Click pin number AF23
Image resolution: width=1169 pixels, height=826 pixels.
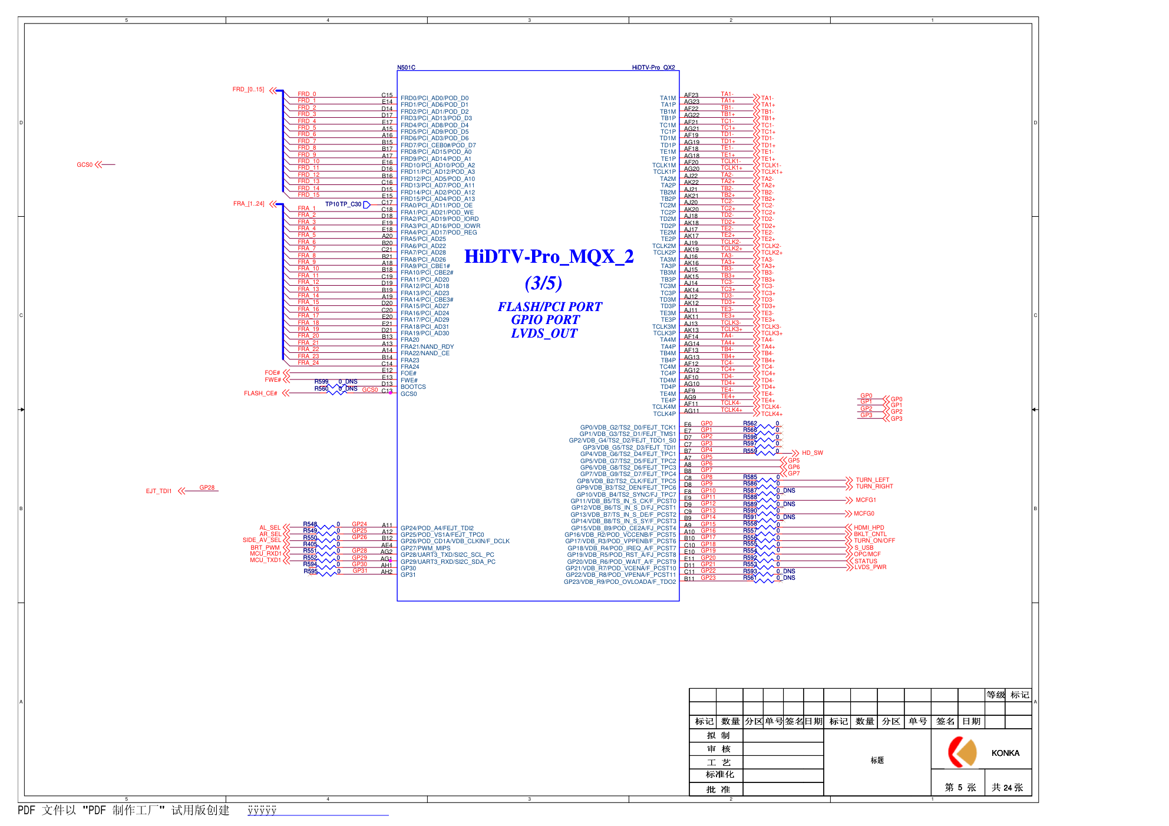[x=691, y=95]
